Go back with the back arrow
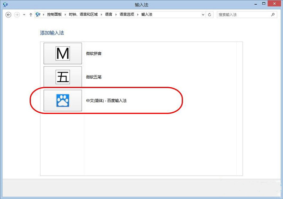Screen dimensions: 283x199 [x=8, y=15]
